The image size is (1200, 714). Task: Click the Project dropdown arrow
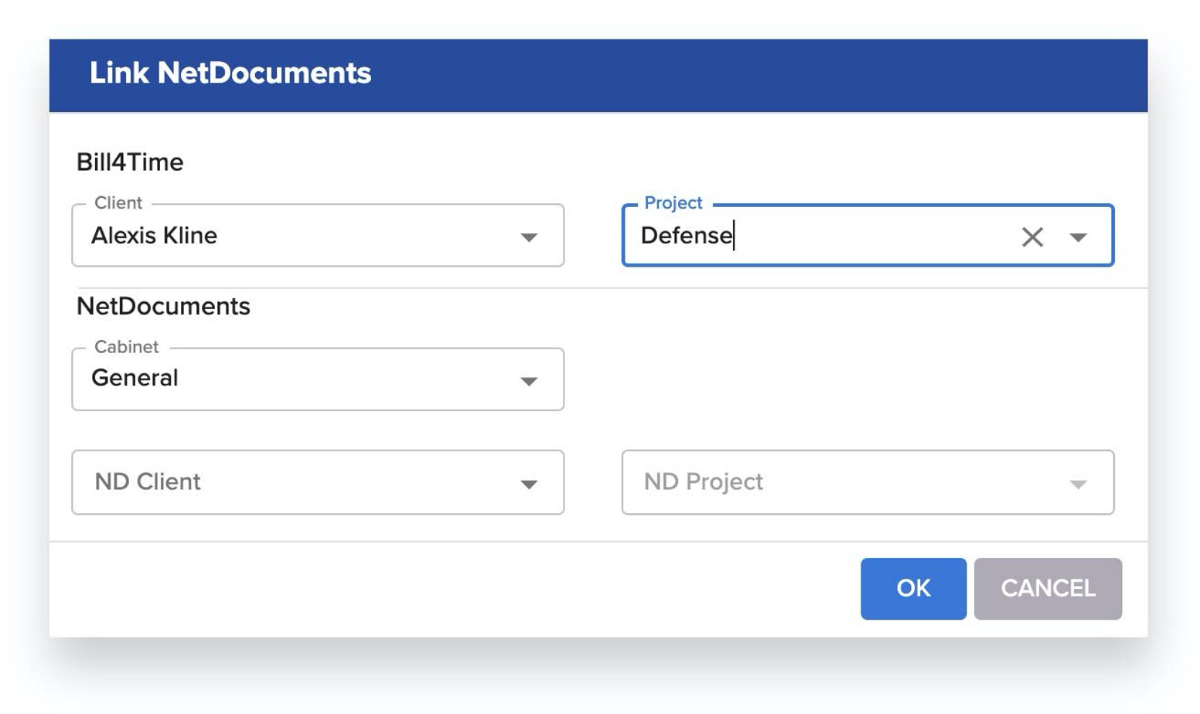(1078, 237)
